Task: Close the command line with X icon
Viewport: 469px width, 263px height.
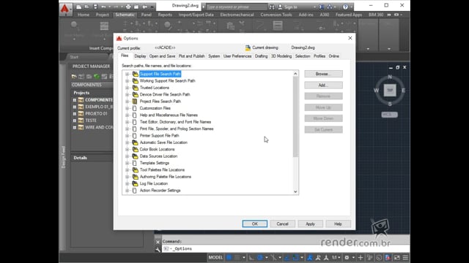Action: pos(158,242)
